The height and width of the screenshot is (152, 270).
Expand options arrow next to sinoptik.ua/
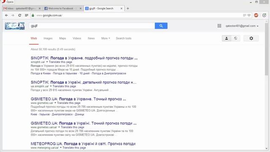tap(47, 62)
